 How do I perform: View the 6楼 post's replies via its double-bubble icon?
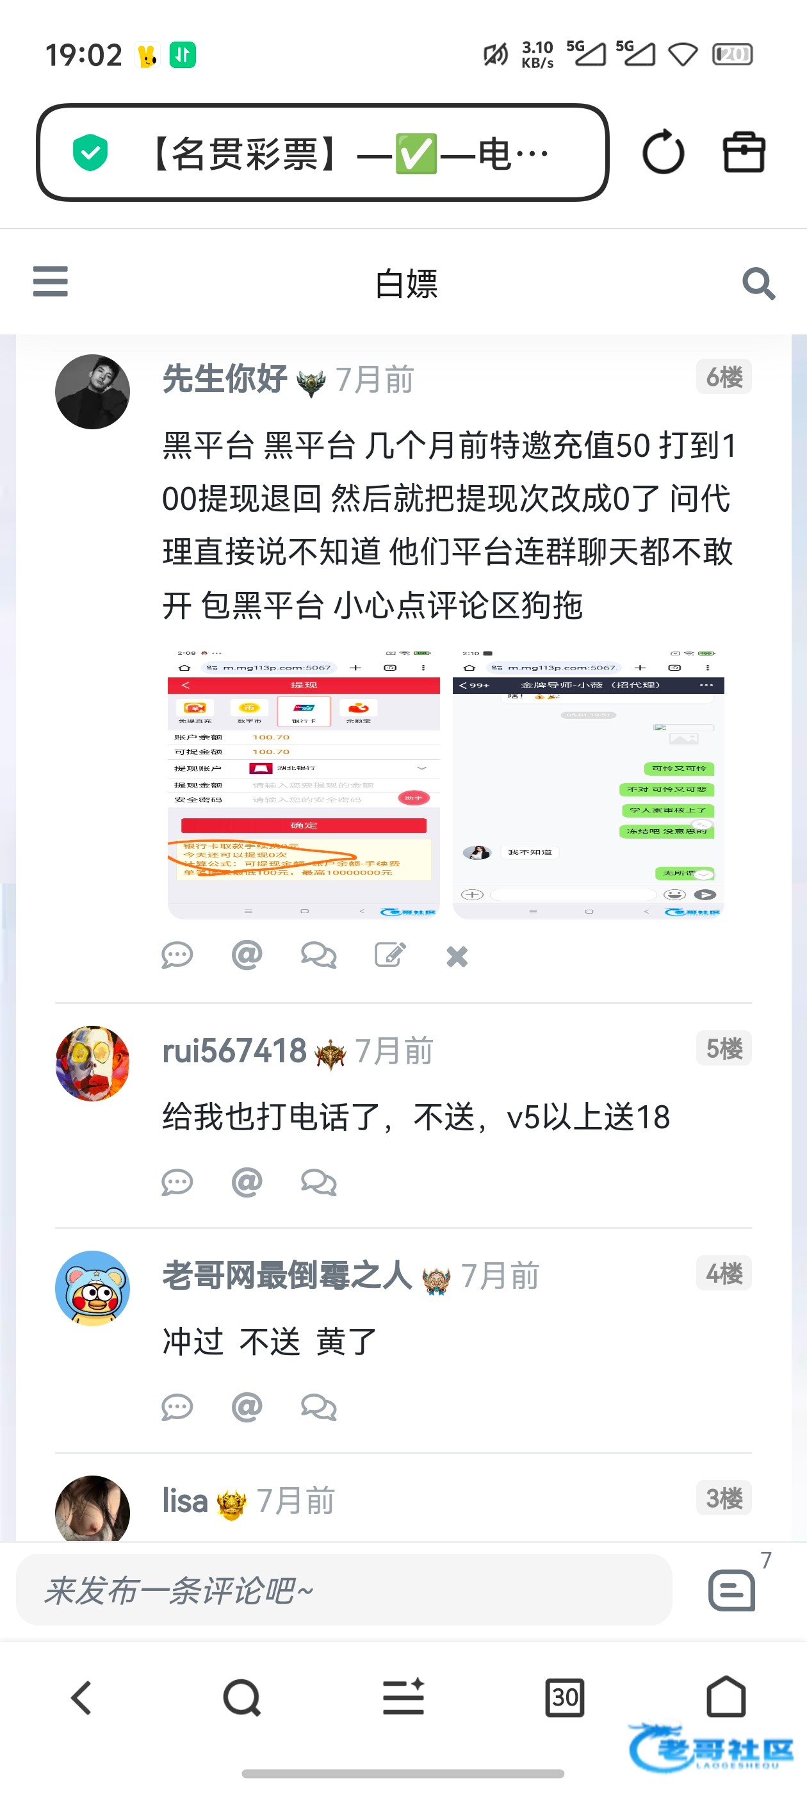[318, 955]
